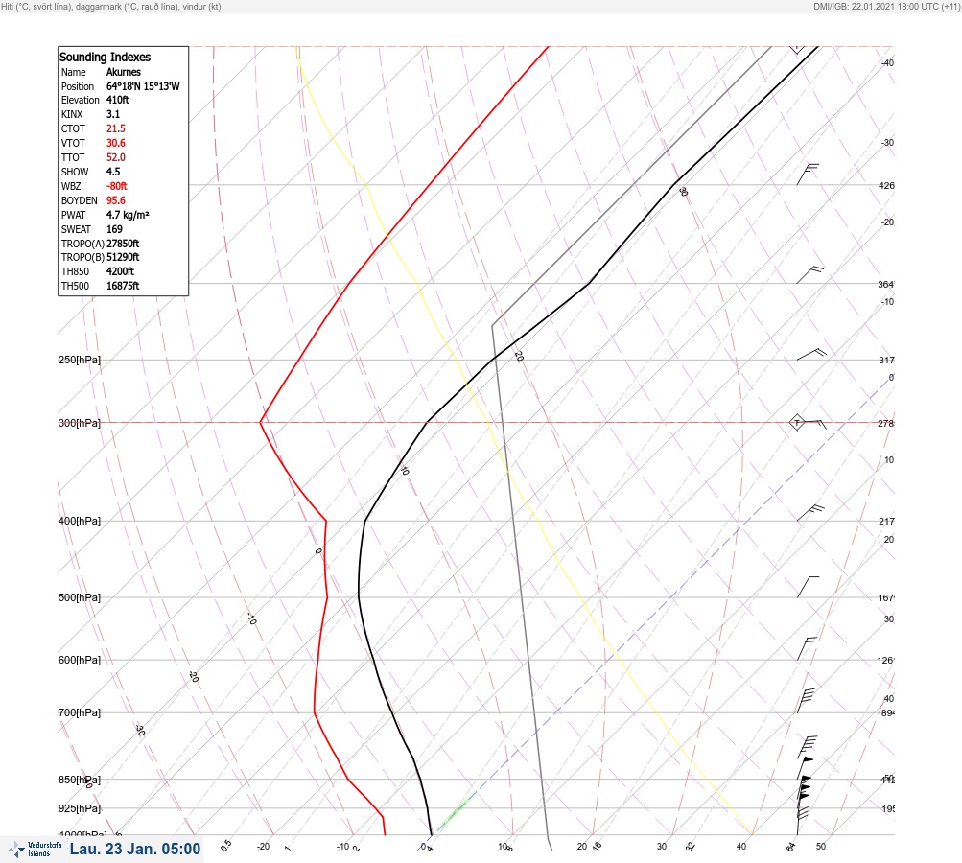This screenshot has width=962, height=863.
Task: Click the KINX value 3.1
Action: pyautogui.click(x=113, y=114)
